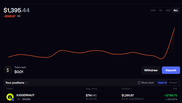This screenshot has width=182, height=103.
Task: Click the $7M MC average entry value
Action: pyautogui.click(x=91, y=96)
